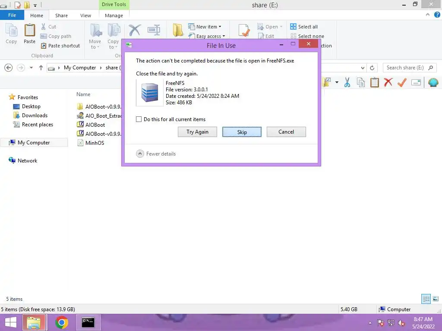442x331 pixels.
Task: Switch to large icons view
Action: [436, 299]
